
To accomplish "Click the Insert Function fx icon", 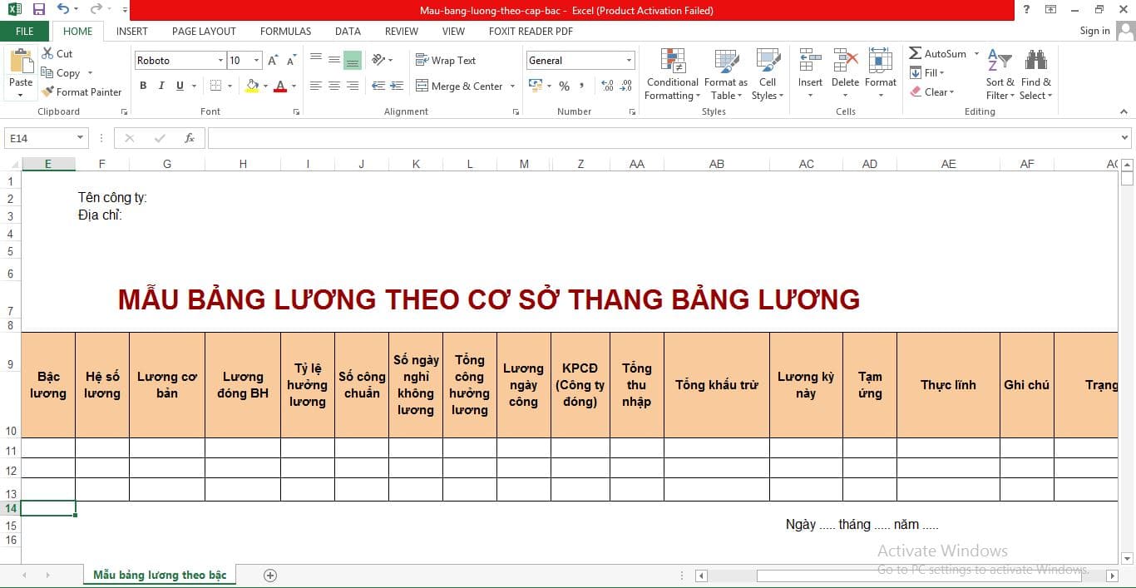I will coord(190,138).
